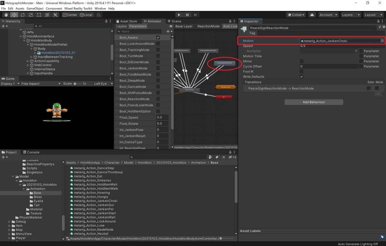Click the Step frame button
Viewport: 386px width, 246px height.
coord(196,15)
